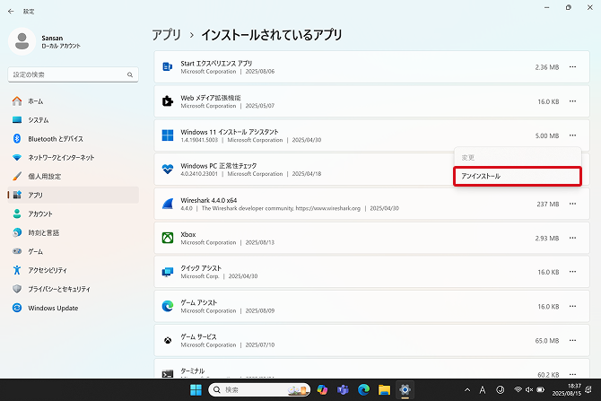Click アンインストール in the context menu

click(517, 176)
